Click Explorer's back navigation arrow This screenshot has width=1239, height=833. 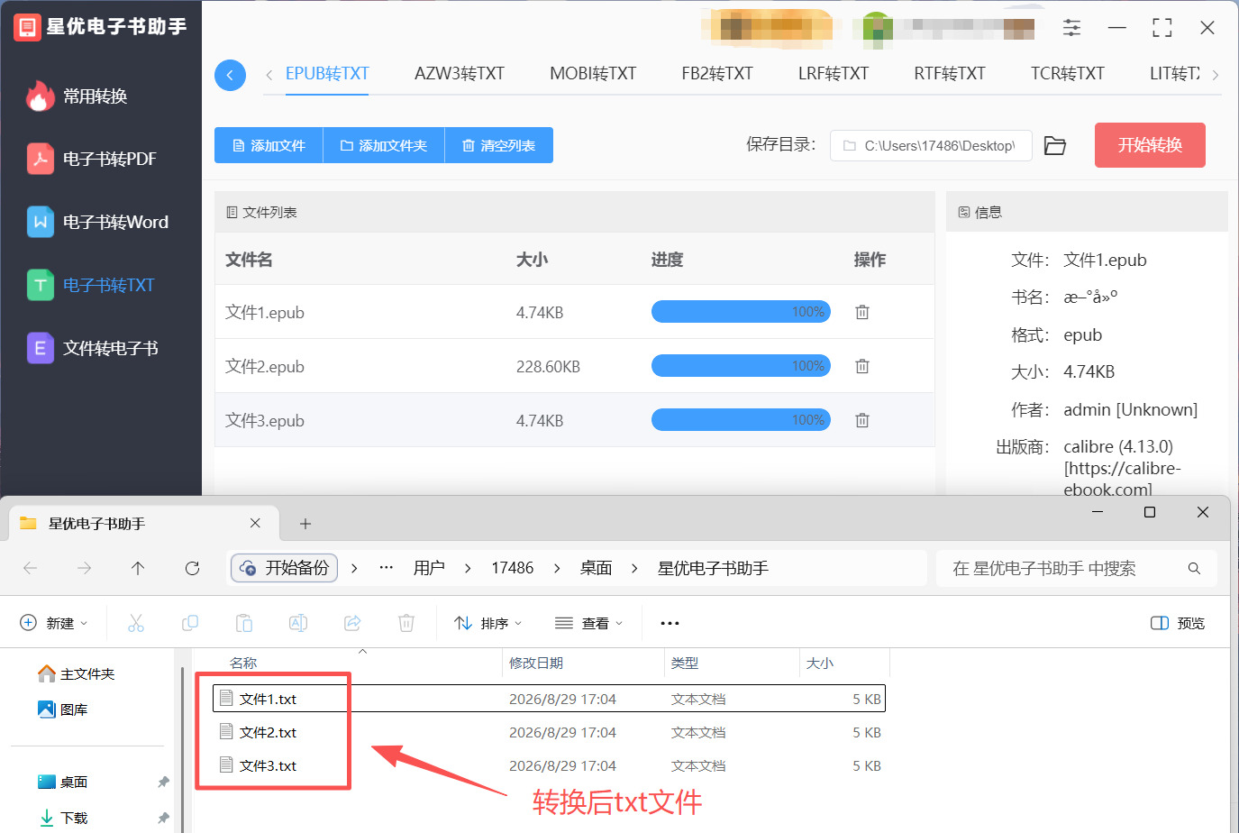30,568
